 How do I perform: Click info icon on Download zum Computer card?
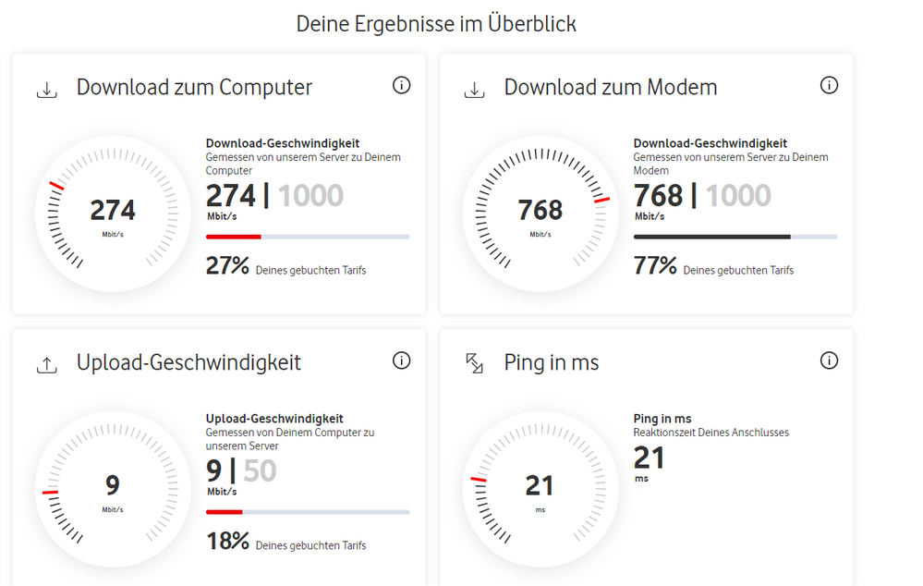(x=401, y=85)
